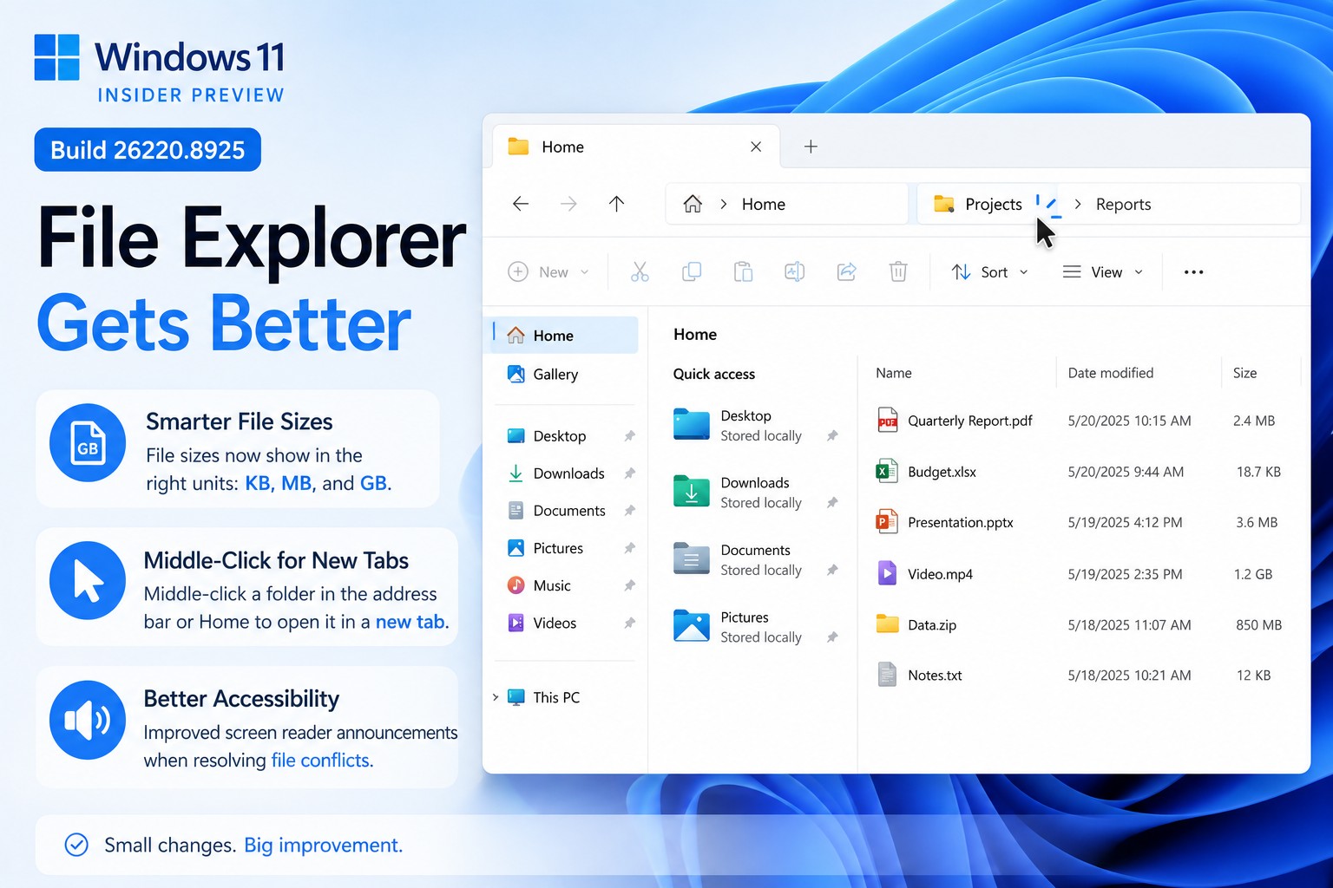This screenshot has height=888, width=1333.
Task: Open the Pictures folder icon in Quick access
Action: pos(692,625)
